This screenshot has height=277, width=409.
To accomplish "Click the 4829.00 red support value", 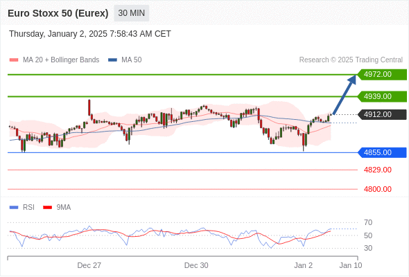I will 378,170.
